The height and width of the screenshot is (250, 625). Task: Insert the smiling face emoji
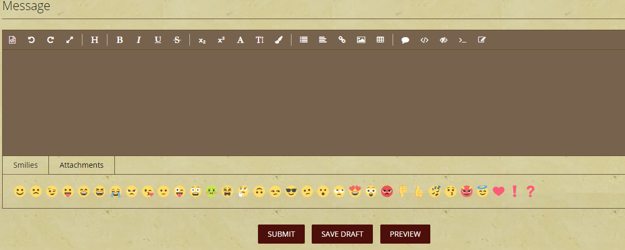point(20,192)
